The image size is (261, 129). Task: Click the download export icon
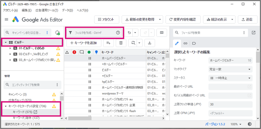(150, 43)
